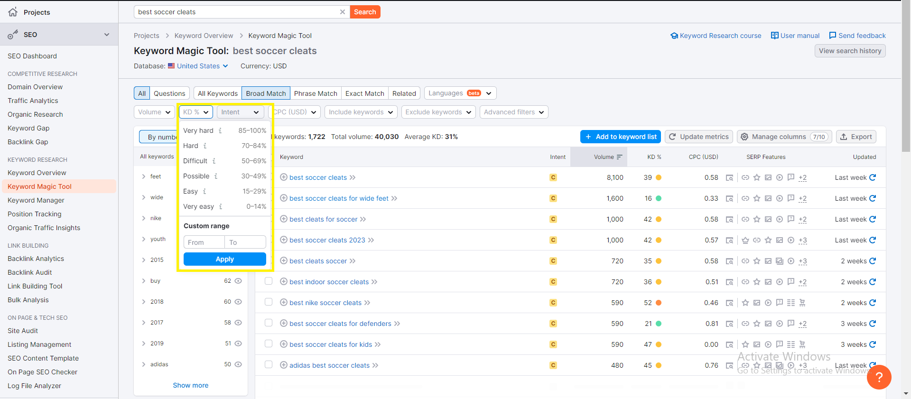Click Apply in KD custom range
The height and width of the screenshot is (399, 911).
pyautogui.click(x=225, y=259)
